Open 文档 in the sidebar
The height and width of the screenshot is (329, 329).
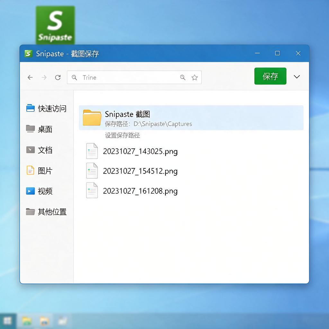tap(39, 150)
